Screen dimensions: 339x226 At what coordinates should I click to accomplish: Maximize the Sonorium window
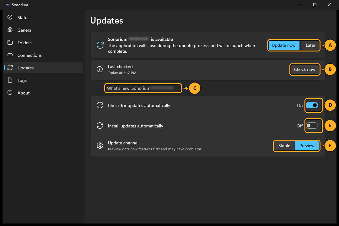coord(315,5)
